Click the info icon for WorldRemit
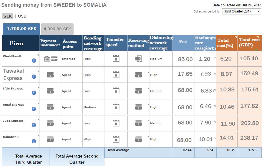The image size is (263, 167). click(x=34, y=61)
